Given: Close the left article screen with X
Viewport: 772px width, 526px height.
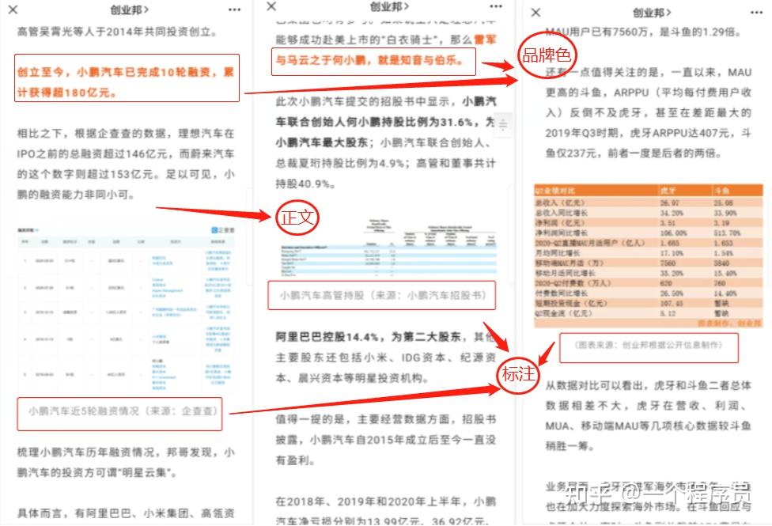Looking at the screenshot, I should pyautogui.click(x=13, y=9).
